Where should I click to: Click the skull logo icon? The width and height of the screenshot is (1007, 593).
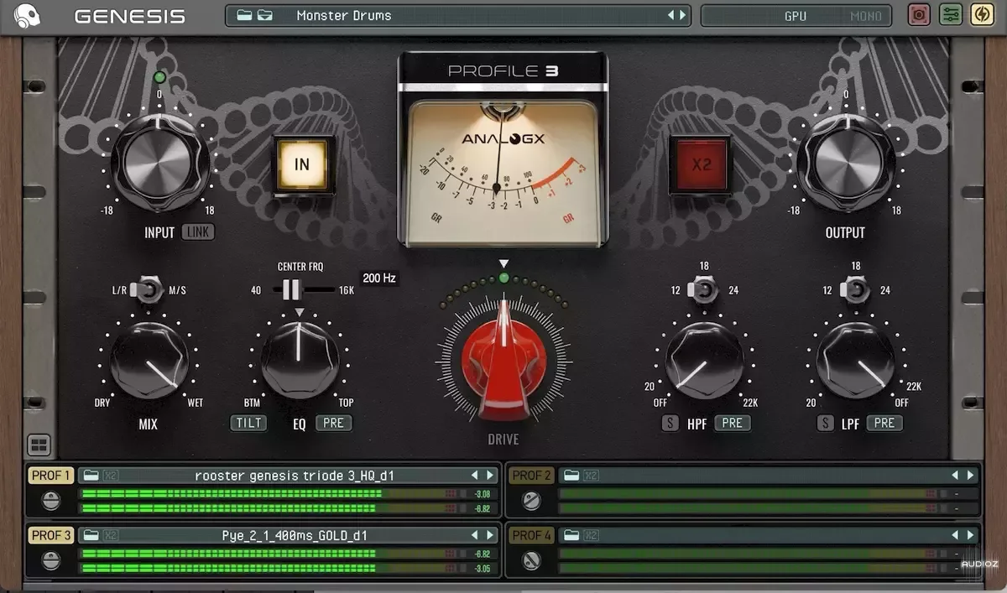point(28,16)
